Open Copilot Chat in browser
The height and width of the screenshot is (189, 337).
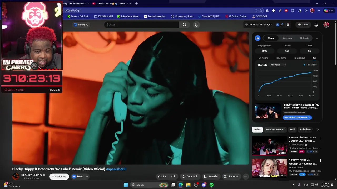point(329,10)
